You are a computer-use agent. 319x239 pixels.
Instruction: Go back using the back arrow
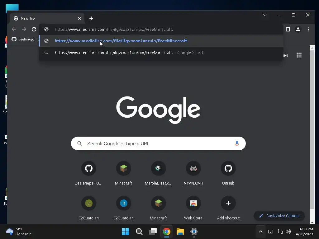tap(14, 29)
